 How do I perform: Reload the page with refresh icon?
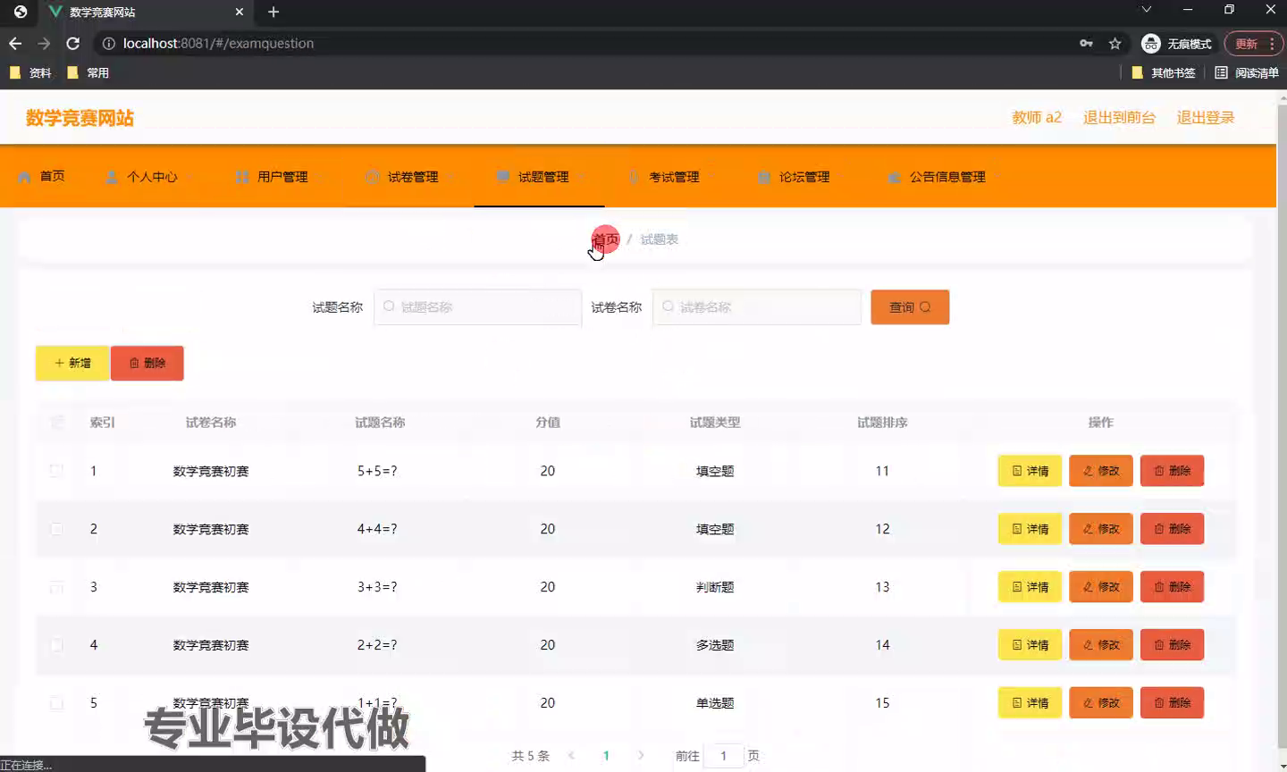click(x=73, y=43)
